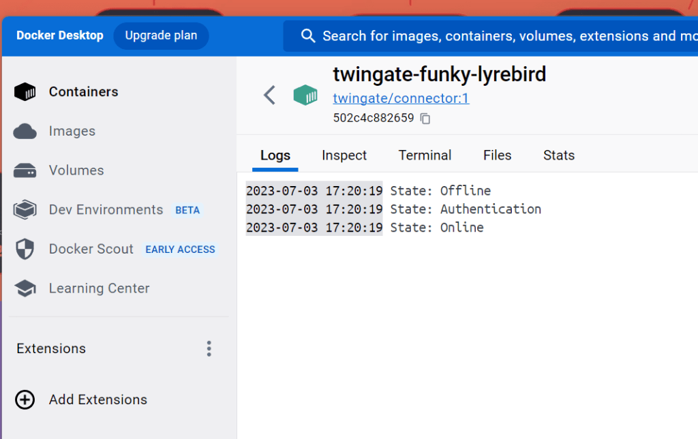Image resolution: width=698 pixels, height=439 pixels.
Task: Click log line State: Online
Action: coord(437,228)
